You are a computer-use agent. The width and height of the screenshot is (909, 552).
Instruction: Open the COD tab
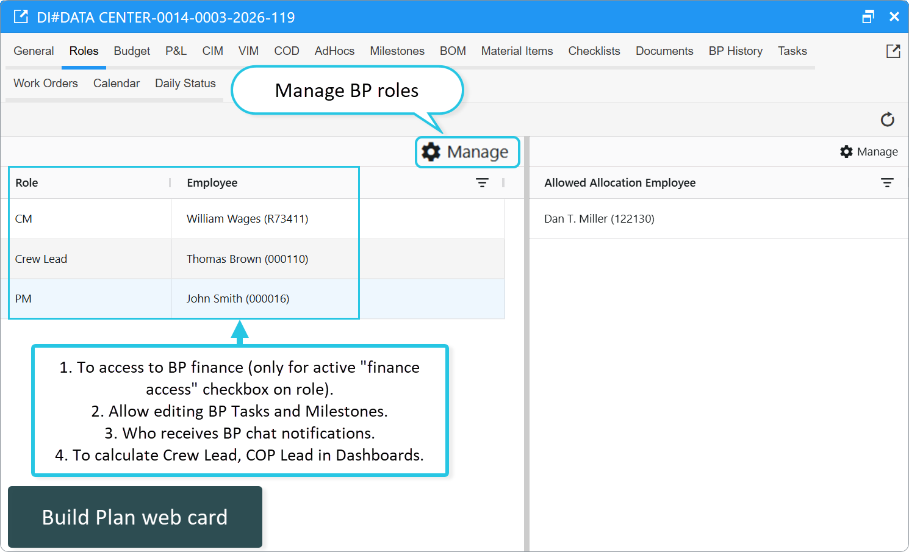286,51
